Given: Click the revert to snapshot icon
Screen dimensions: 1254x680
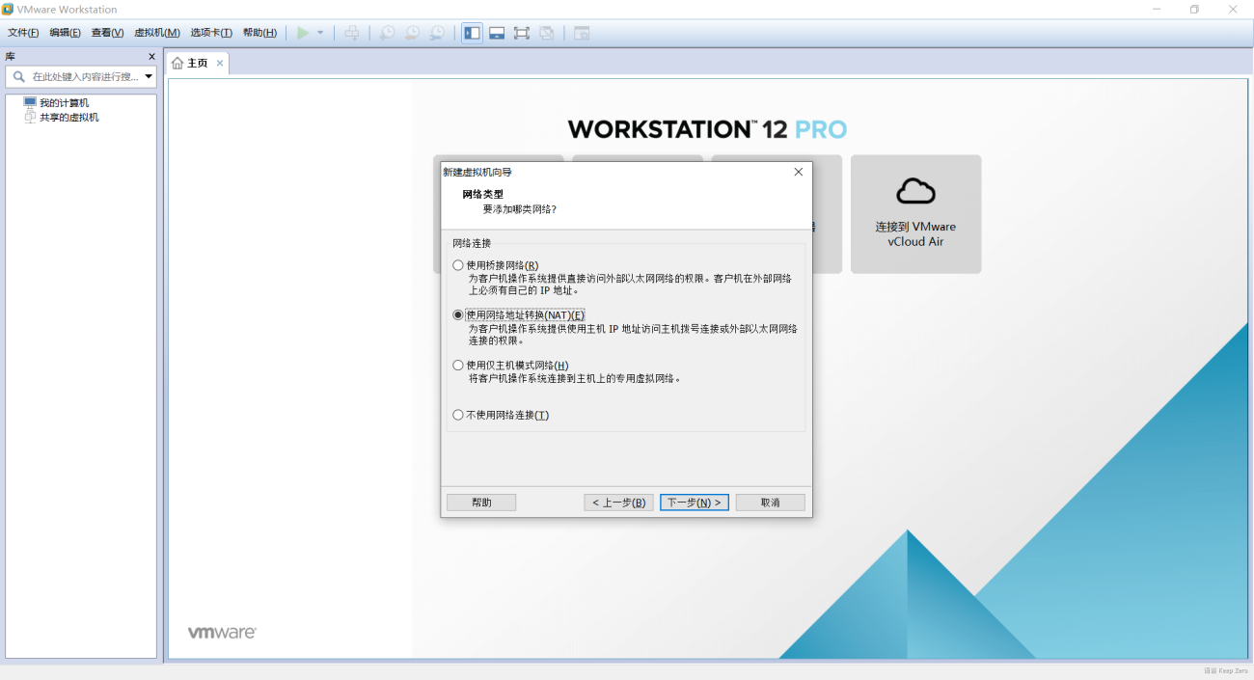Looking at the screenshot, I should coord(412,33).
